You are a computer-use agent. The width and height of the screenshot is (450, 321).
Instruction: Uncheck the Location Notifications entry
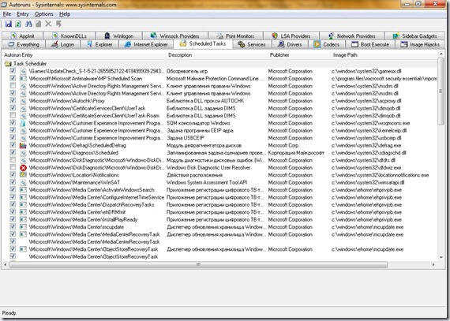[x=13, y=174]
